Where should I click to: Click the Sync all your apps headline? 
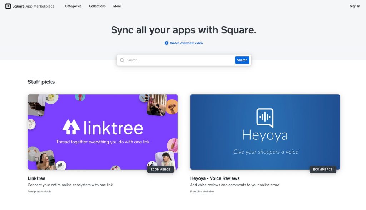184,30
